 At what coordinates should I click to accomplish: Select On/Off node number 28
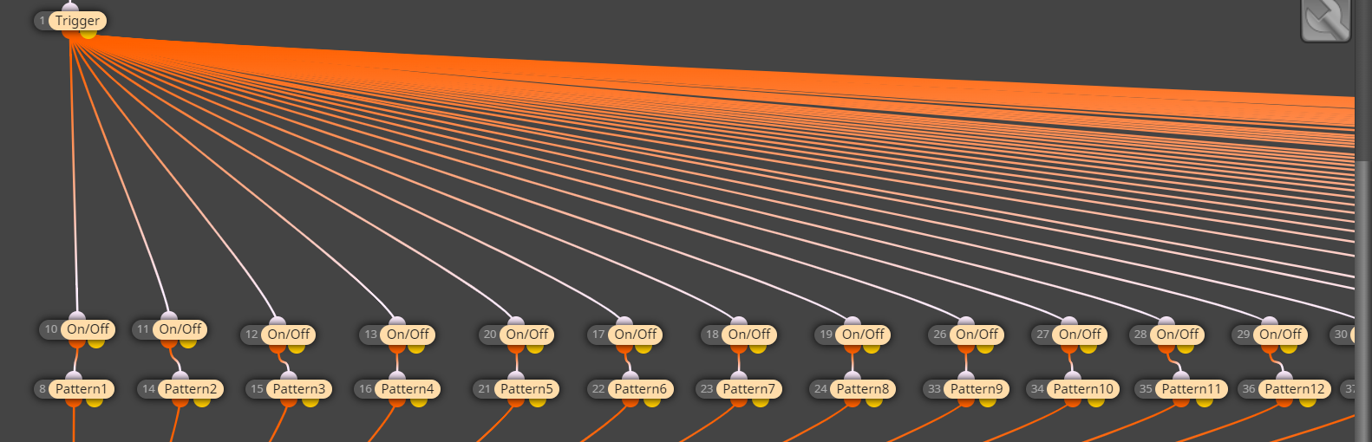pos(1177,335)
